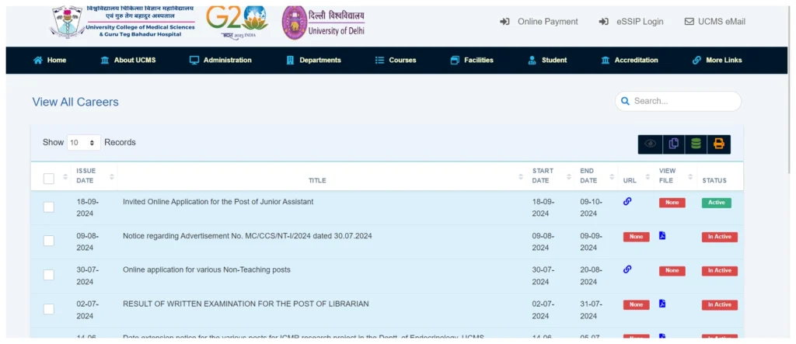
Task: Open the Facilities menu
Action: 472,60
